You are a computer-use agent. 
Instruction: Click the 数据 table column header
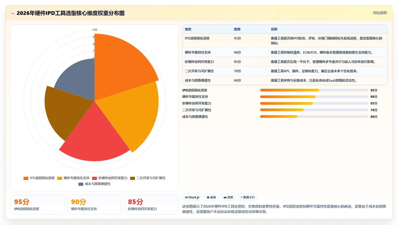(237, 29)
